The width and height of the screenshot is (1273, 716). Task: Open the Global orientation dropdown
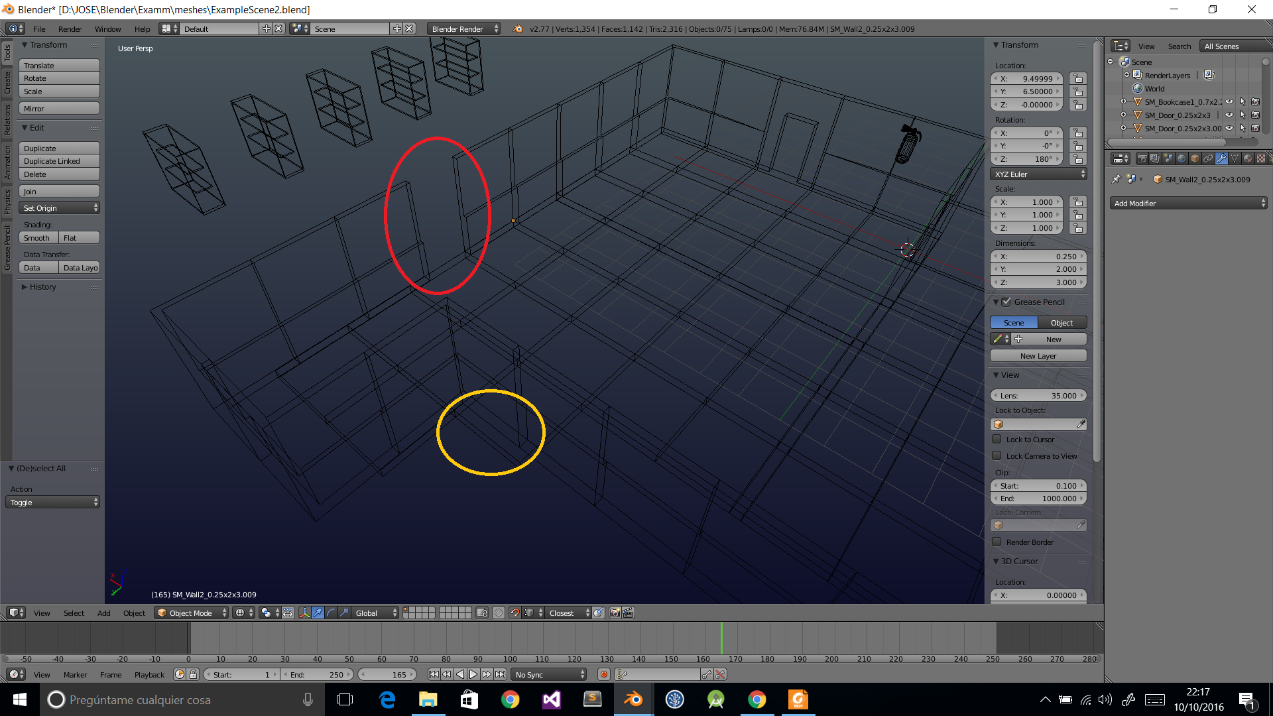375,613
